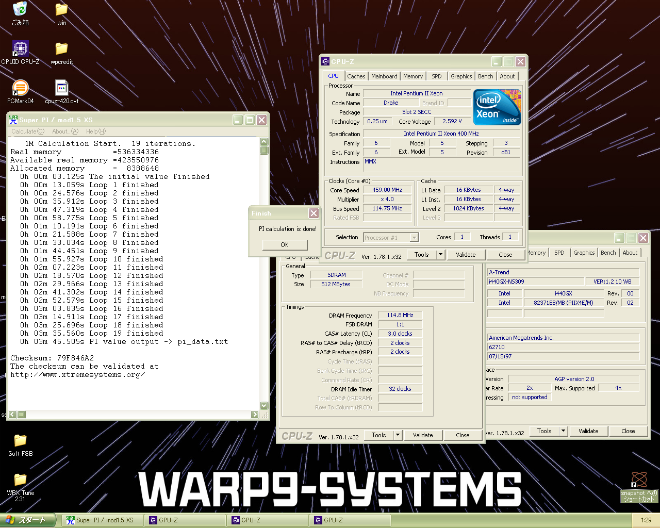Click Tools in Mainboard CPU-Z window
This screenshot has width=660, height=528.
544,431
